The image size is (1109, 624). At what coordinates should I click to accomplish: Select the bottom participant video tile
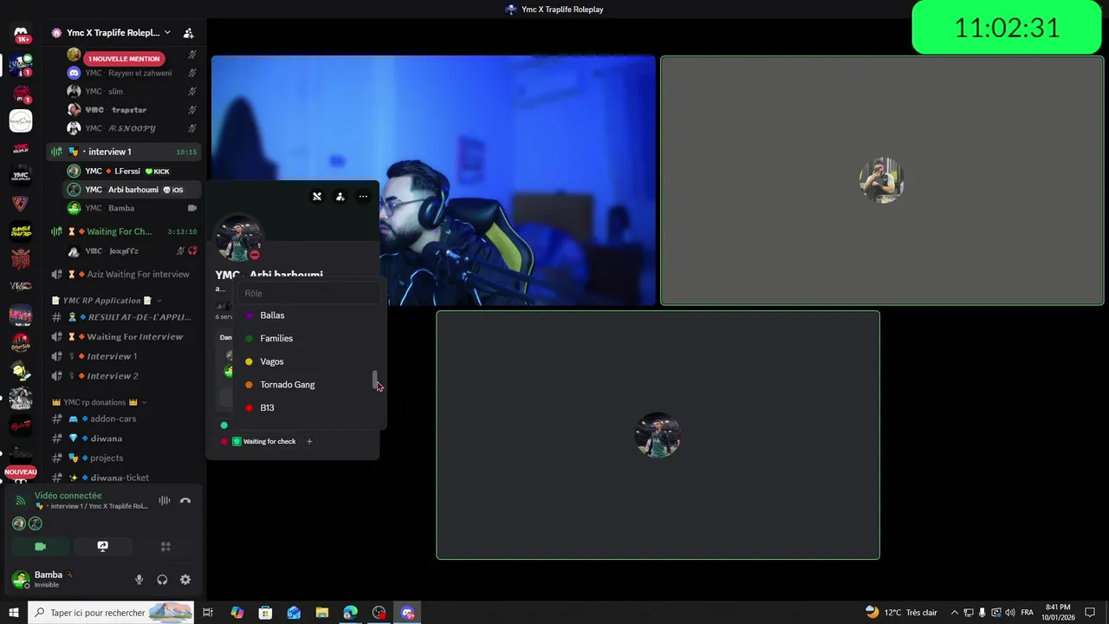[658, 435]
